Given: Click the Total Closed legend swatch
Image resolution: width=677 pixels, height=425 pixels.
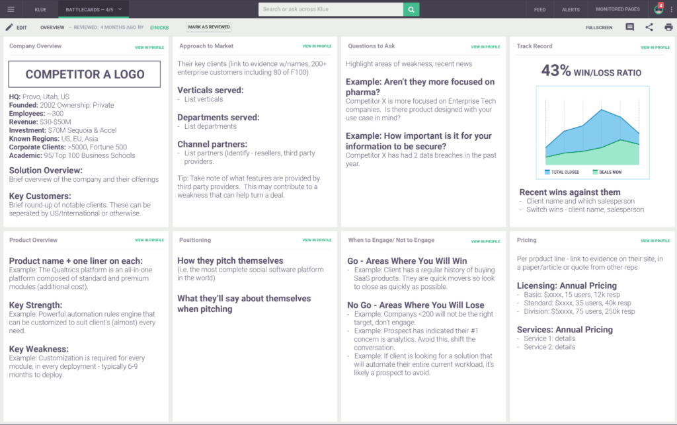Looking at the screenshot, I should [x=547, y=172].
